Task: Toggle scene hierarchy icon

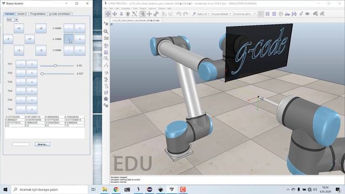Action: click(106, 86)
